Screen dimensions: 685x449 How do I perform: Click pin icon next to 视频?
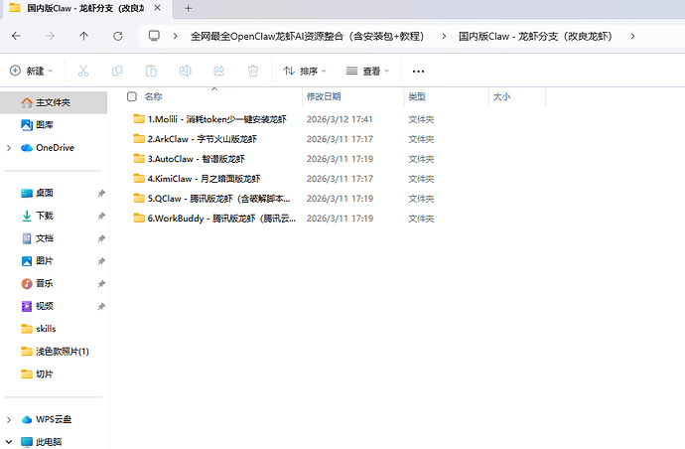coord(101,307)
